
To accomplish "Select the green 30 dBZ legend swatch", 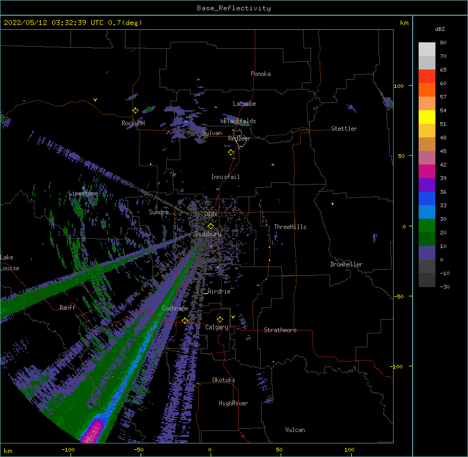I will [x=427, y=226].
